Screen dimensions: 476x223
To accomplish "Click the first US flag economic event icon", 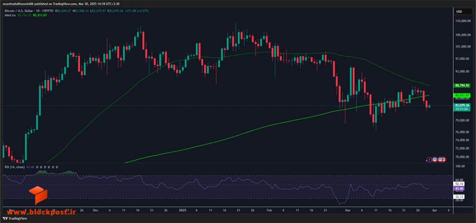I will pos(435,159).
